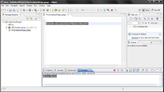Click the Inspect magnifier icon in toolbar
The width and height of the screenshot is (164, 92).
[x=101, y=10]
